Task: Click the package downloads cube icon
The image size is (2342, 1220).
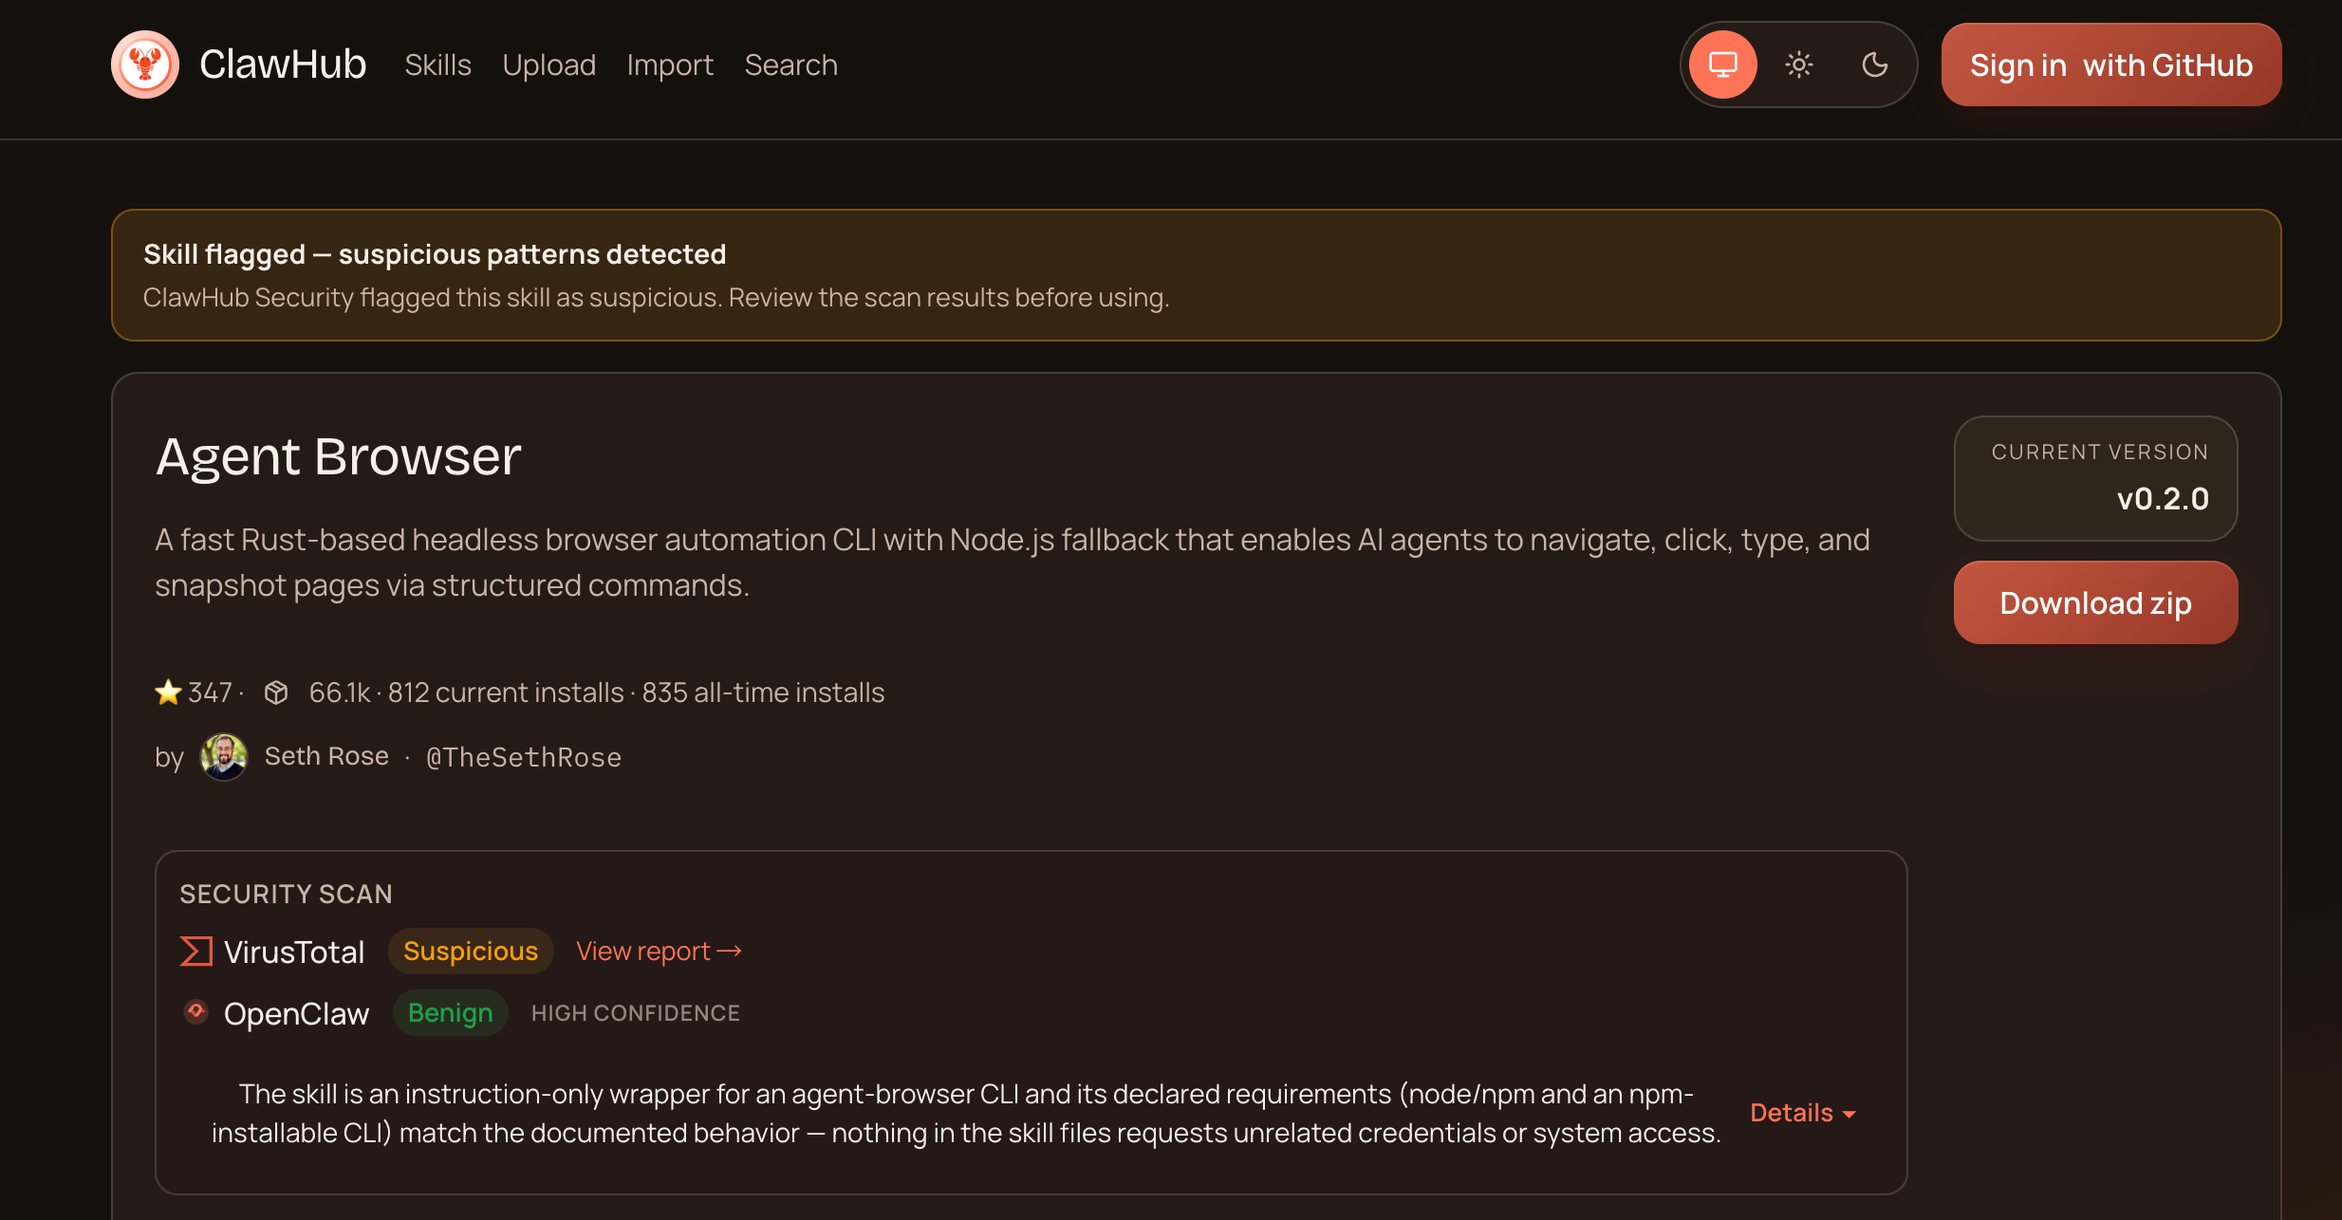Action: pyautogui.click(x=276, y=693)
